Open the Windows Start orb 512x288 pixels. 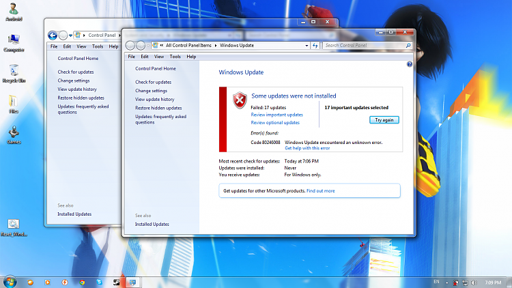point(10,282)
